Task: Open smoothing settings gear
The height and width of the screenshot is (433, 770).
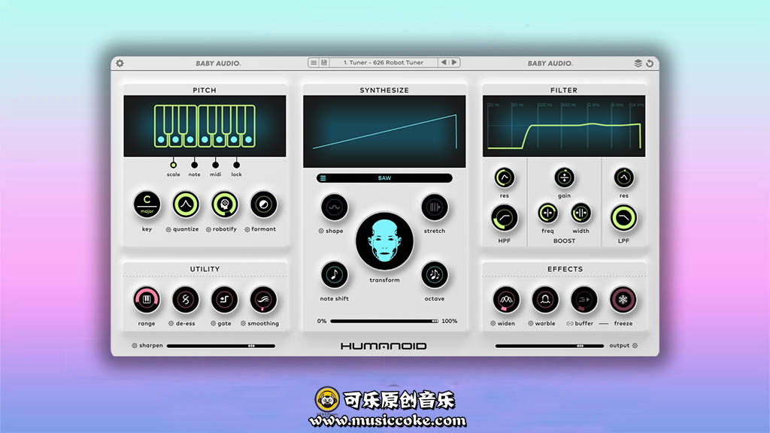Action: coord(243,323)
